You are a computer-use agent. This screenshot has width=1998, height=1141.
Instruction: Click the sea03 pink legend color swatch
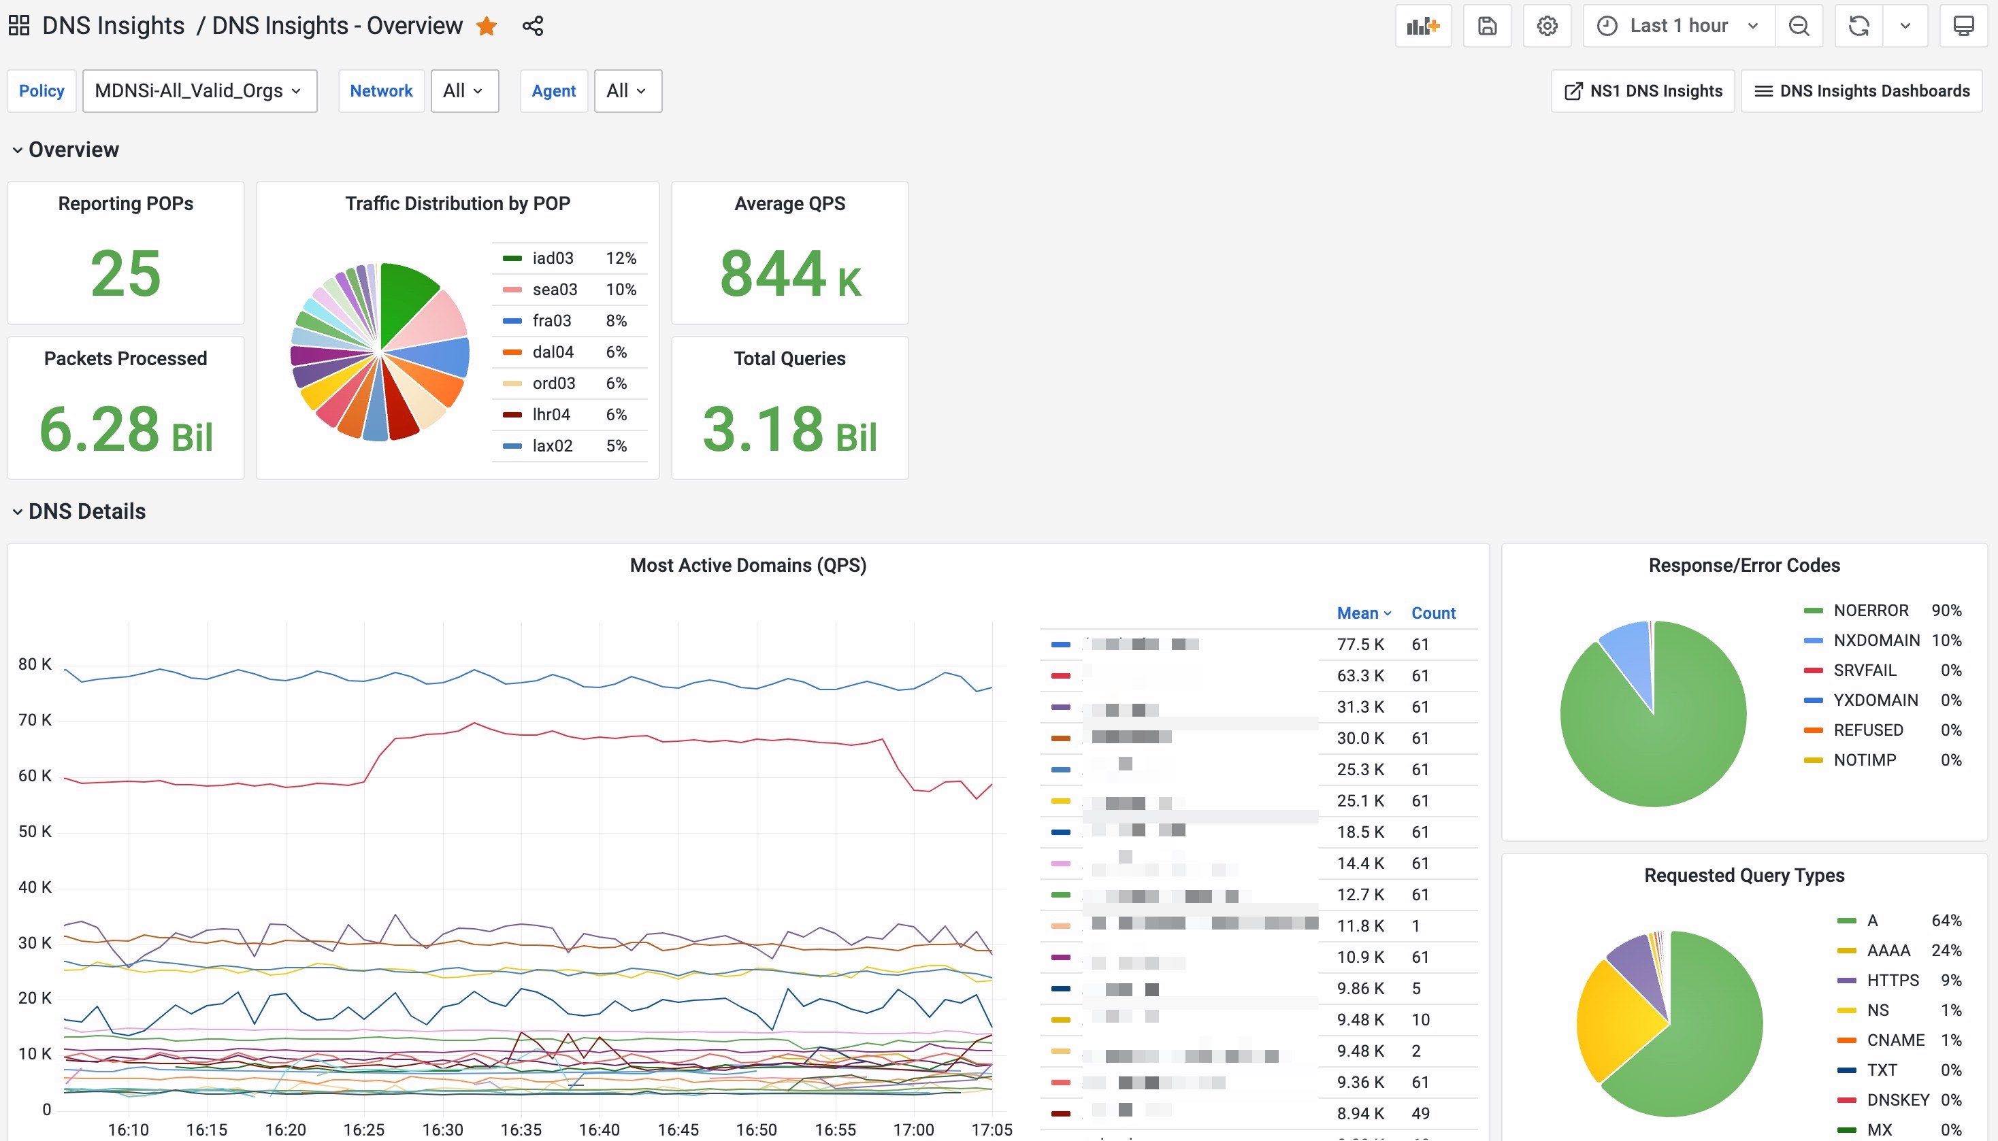point(512,290)
